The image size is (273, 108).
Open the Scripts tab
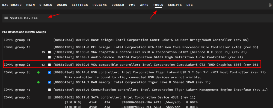175,5
